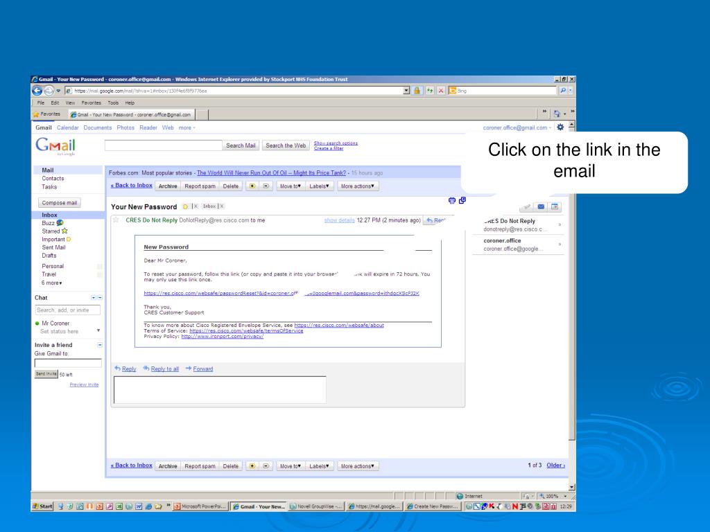Click the Search Mail button
Viewport: 710px width, 532px height.
tap(241, 145)
